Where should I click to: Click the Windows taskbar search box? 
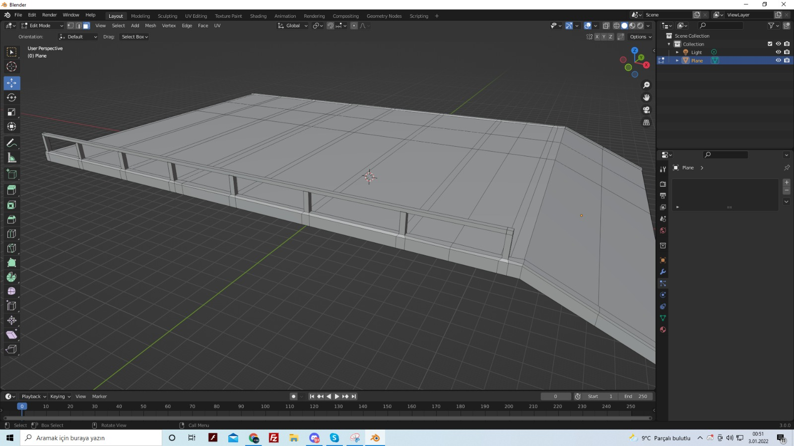pos(91,438)
